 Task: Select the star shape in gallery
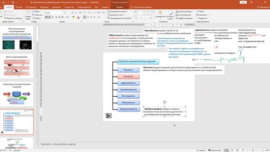(x=151, y=18)
